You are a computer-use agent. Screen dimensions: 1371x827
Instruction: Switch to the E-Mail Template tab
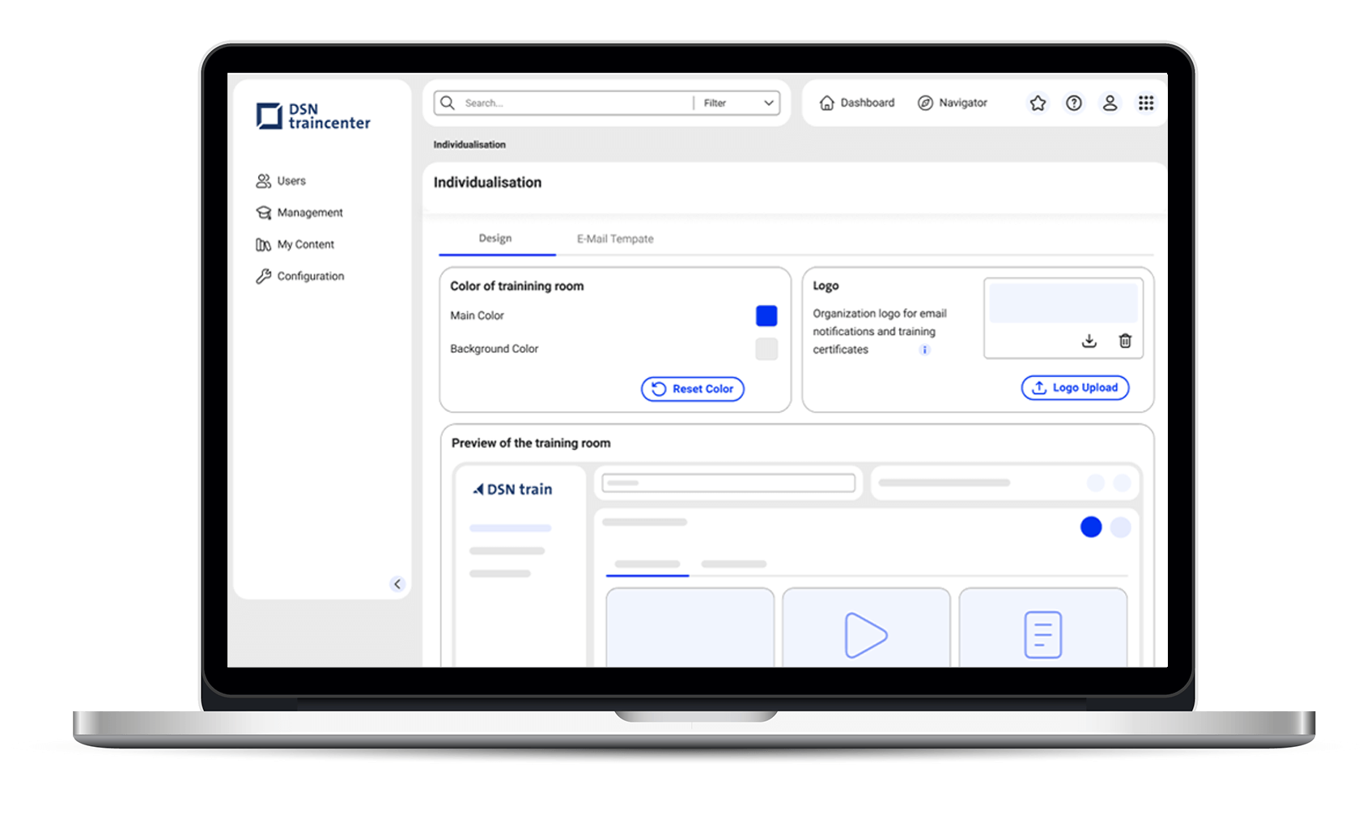click(615, 239)
